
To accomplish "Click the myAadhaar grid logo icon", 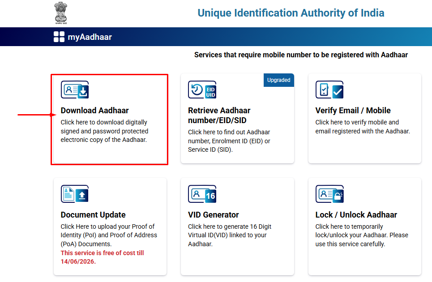I will 58,36.
